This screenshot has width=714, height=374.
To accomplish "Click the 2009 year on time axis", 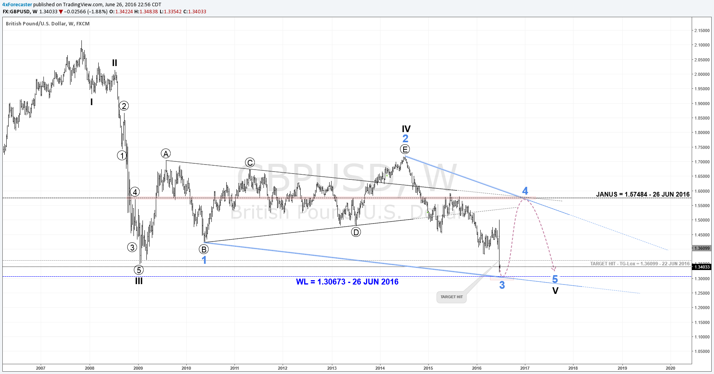I will click(x=138, y=368).
